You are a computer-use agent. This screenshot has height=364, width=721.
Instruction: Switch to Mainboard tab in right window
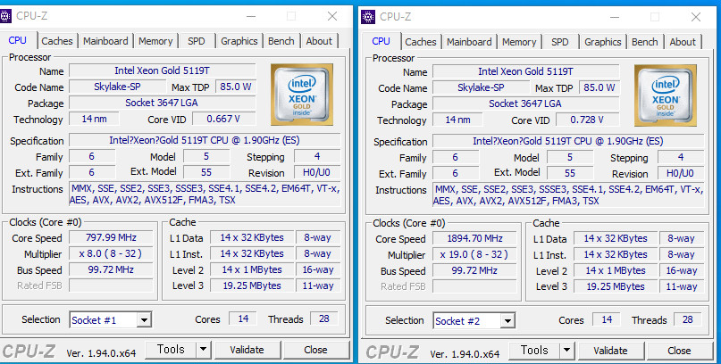point(469,42)
